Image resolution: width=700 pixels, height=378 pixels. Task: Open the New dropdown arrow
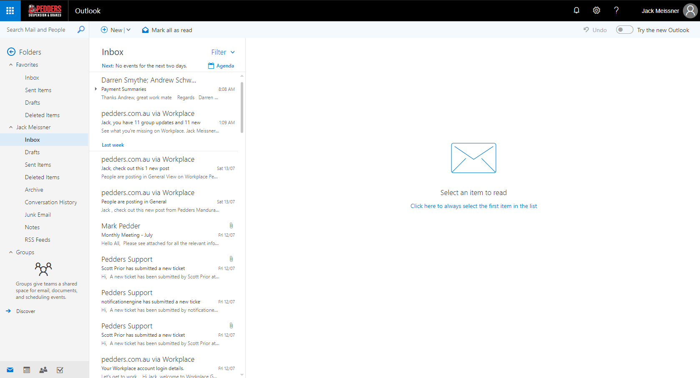click(x=128, y=30)
